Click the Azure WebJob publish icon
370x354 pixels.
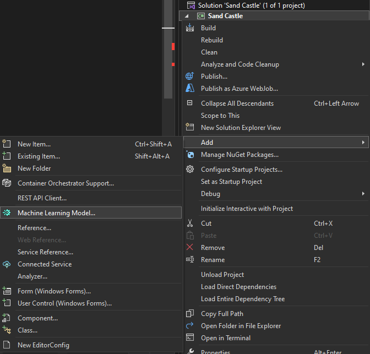[x=190, y=88]
